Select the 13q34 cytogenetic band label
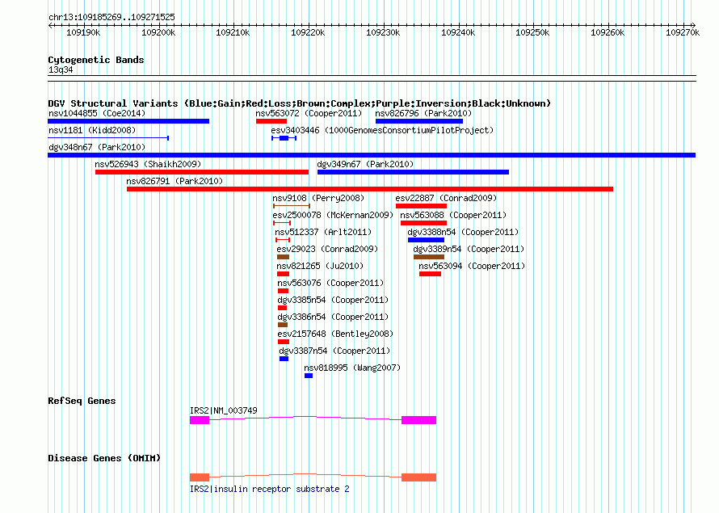Image resolution: width=719 pixels, height=513 pixels. 61,69
